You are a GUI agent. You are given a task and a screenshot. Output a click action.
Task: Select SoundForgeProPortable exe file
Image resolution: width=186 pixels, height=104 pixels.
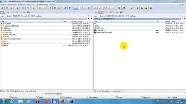click(104, 32)
